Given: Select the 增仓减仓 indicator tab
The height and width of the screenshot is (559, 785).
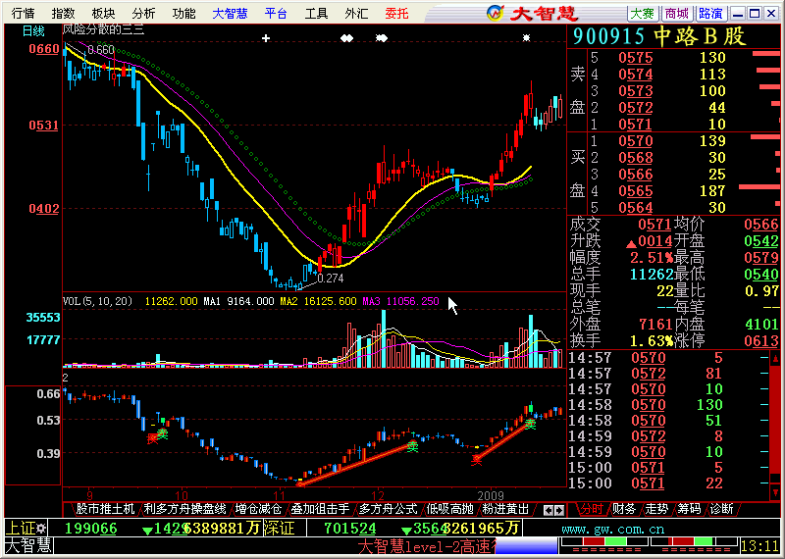Looking at the screenshot, I should [258, 509].
